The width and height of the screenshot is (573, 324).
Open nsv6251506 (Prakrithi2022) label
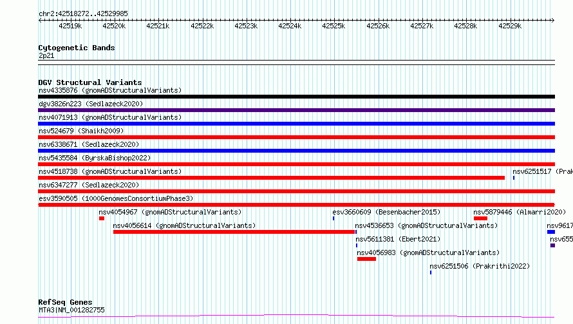tap(480, 266)
